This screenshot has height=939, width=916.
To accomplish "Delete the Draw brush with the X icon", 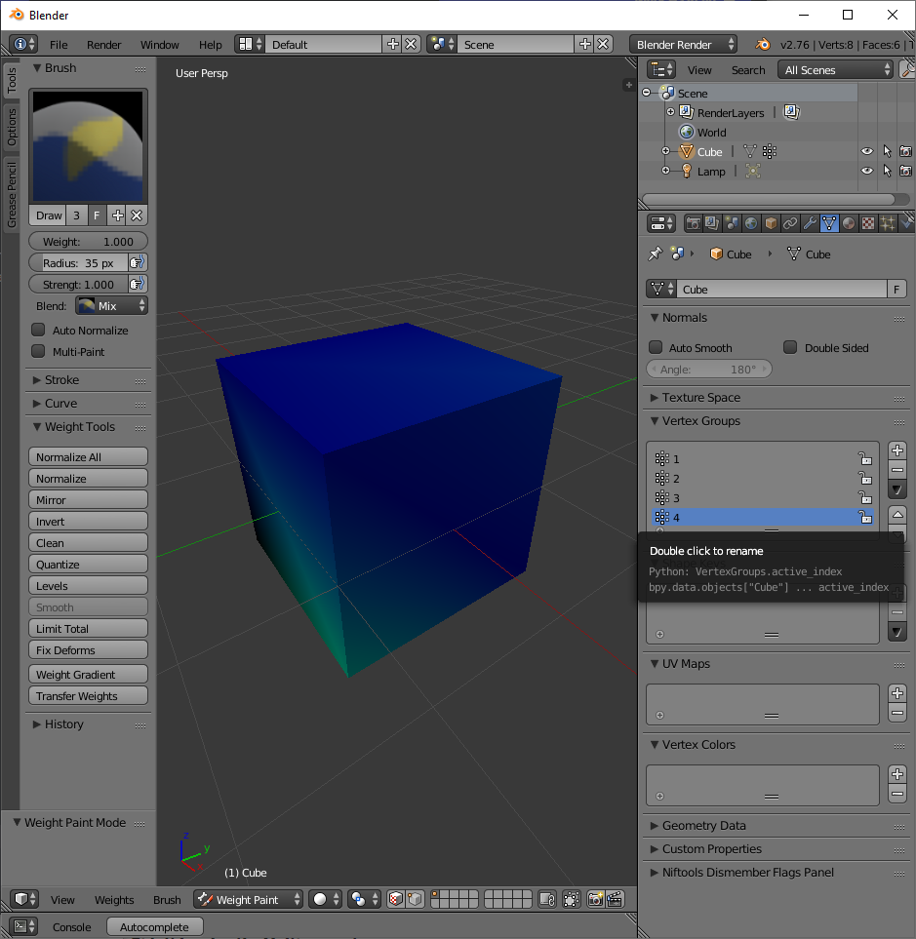I will coord(137,215).
